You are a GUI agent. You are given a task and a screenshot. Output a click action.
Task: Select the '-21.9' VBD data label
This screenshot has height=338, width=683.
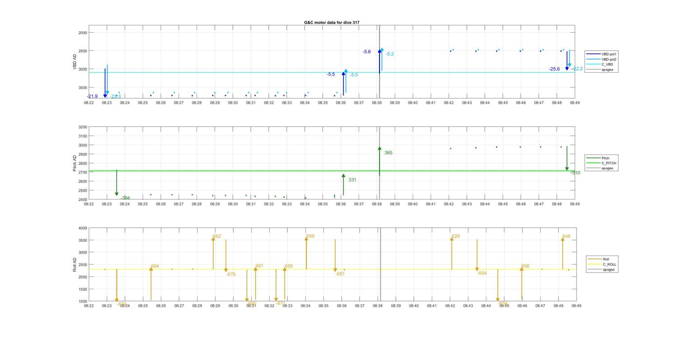92,97
